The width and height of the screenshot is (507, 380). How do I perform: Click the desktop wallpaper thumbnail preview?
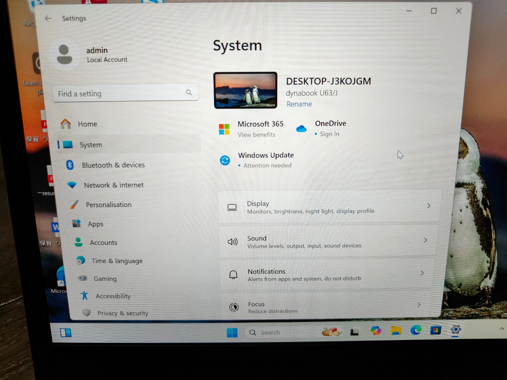tap(245, 90)
